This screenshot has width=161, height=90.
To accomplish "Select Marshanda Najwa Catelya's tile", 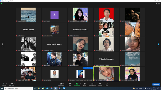I will click(133, 74).
